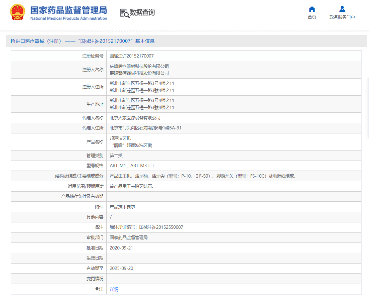Image resolution: width=369 pixels, height=298 pixels.
Task: Click the 变更情况 label
Action: click(95, 279)
